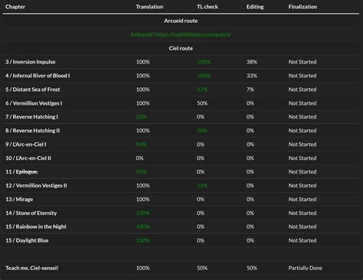Click the 9 / L'Arc-en-Ciel I chapter name
The height and width of the screenshot is (280, 363).
coord(26,145)
